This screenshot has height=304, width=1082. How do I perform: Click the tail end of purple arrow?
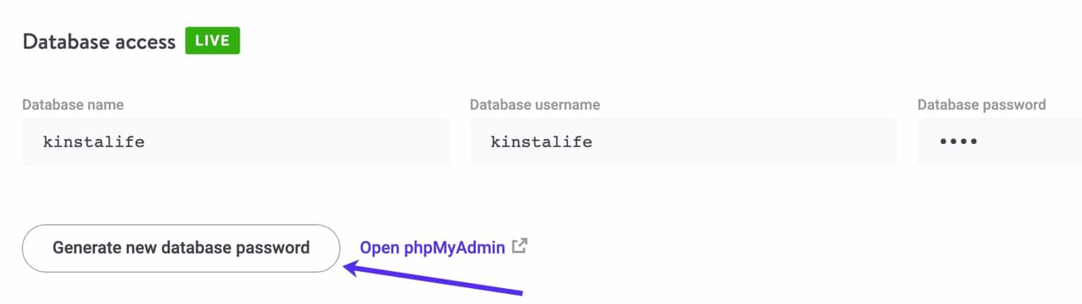(519, 292)
